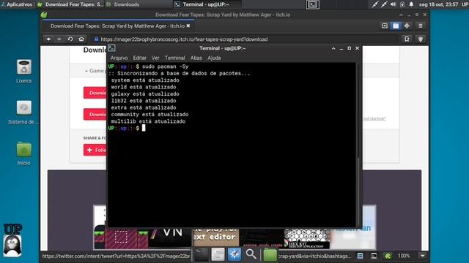The height and width of the screenshot is (263, 469).
Task: Click the 'lib32 está atualizado' line
Action: pos(144,101)
